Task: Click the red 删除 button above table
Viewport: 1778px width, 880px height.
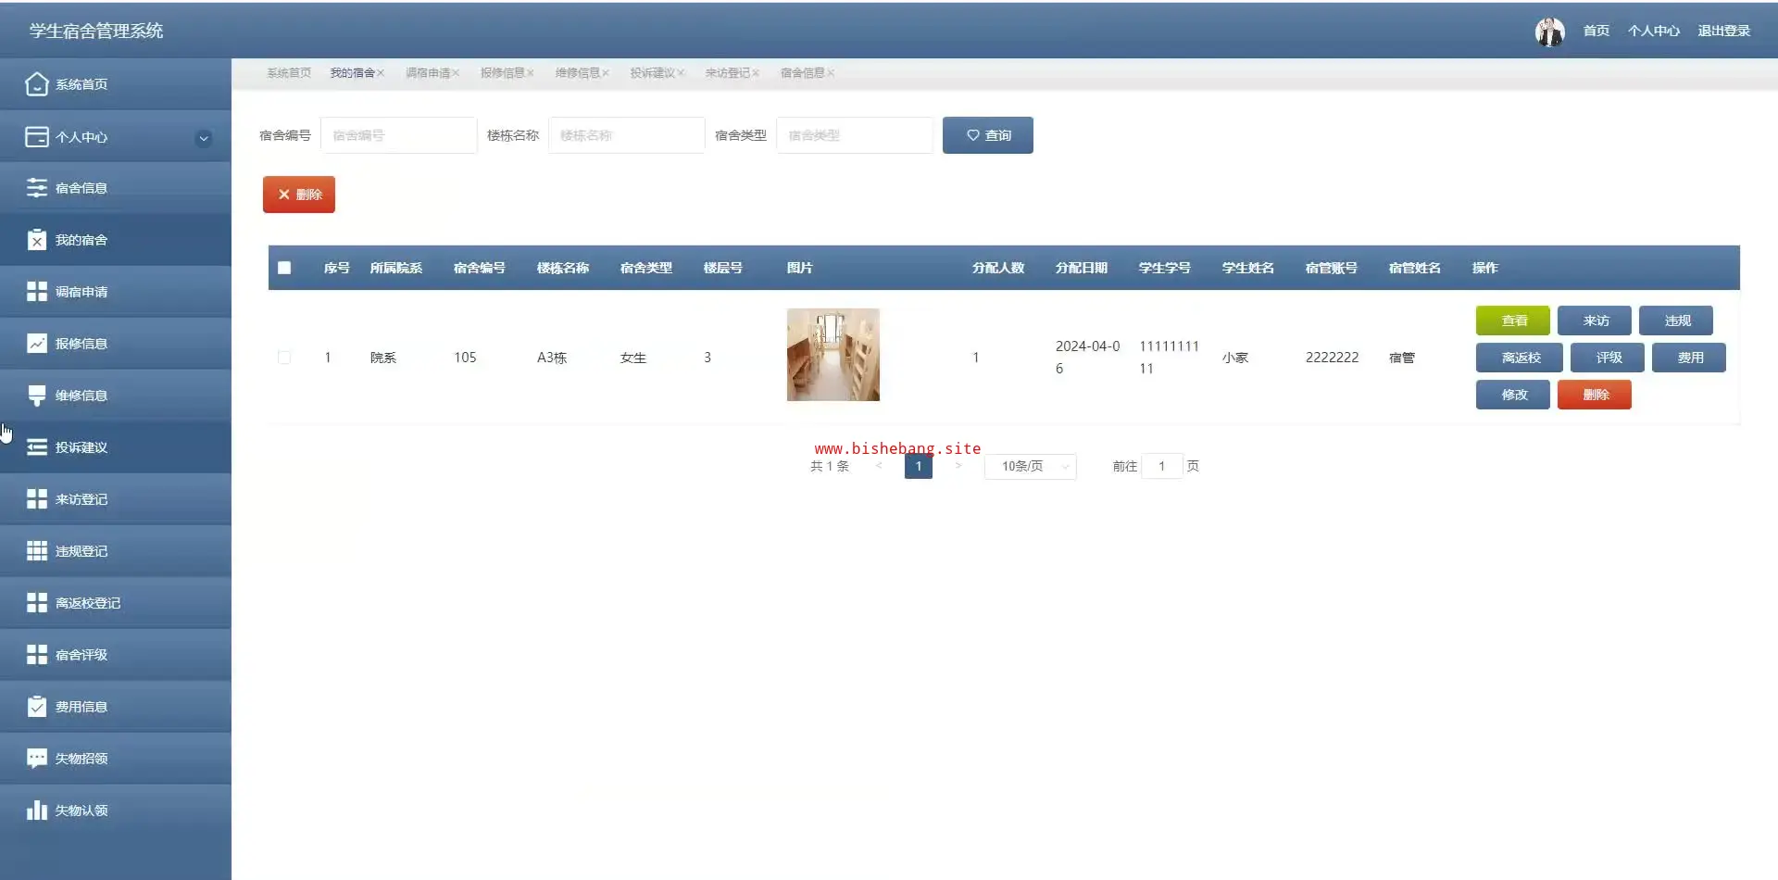Action: point(299,195)
